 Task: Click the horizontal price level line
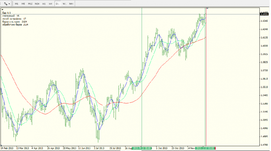[108, 14]
